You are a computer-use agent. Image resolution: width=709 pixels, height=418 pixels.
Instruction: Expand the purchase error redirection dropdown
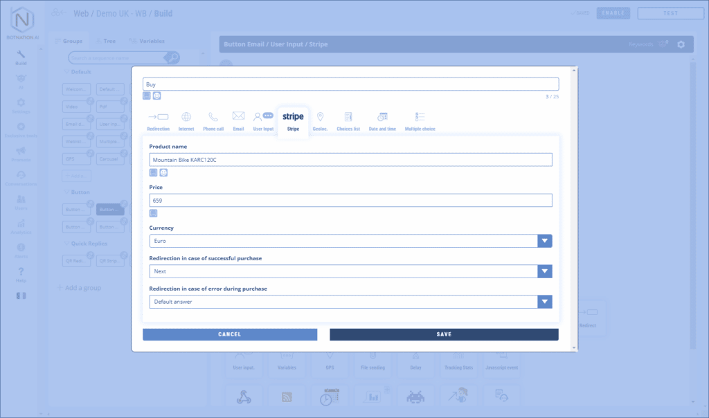click(545, 302)
